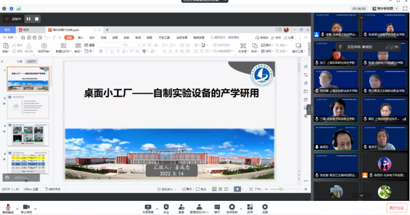Screen dimensions: 410x215
Task: Click the clear formatting eraser icon
Action: pyautogui.click(x=156, y=45)
